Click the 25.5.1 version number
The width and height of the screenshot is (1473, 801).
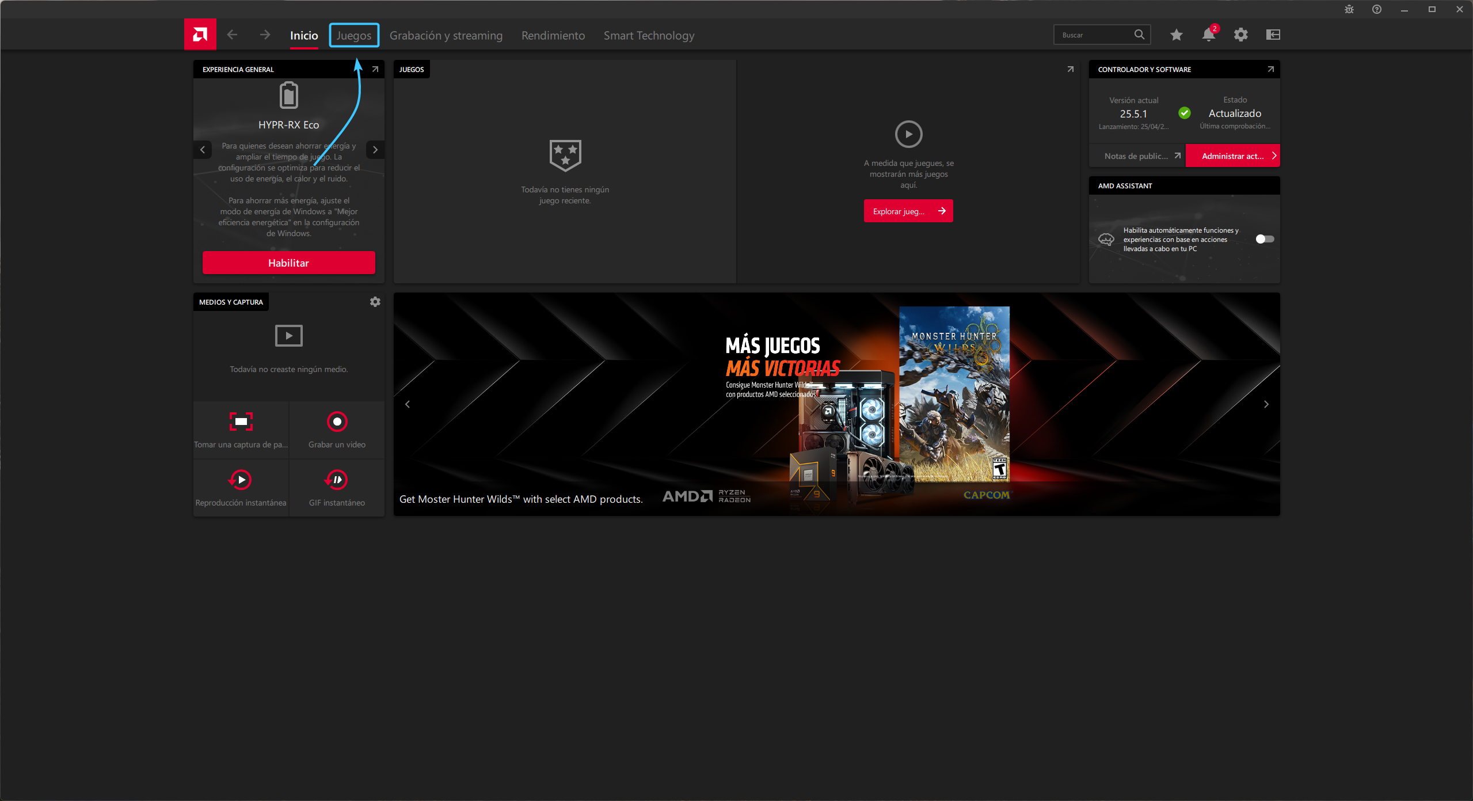click(1133, 114)
